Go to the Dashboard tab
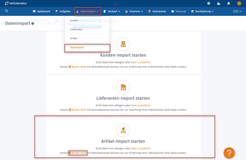This screenshot has width=246, height=160. click(x=41, y=11)
